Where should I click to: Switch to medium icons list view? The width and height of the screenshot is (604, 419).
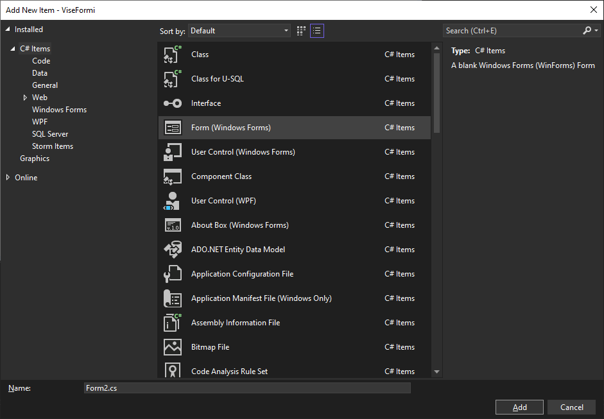click(317, 31)
